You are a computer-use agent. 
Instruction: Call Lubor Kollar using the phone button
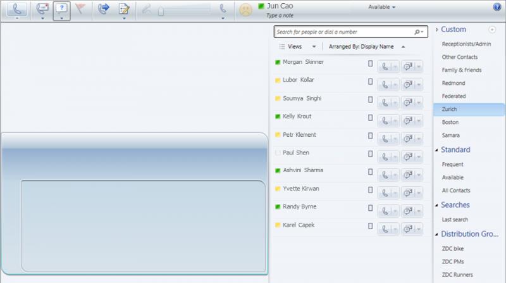385,85
